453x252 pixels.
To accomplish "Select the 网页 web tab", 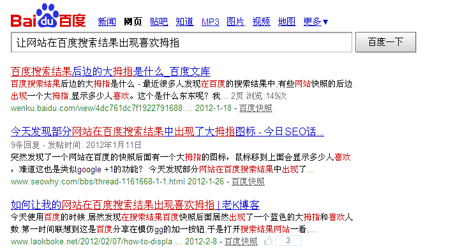I will [133, 22].
